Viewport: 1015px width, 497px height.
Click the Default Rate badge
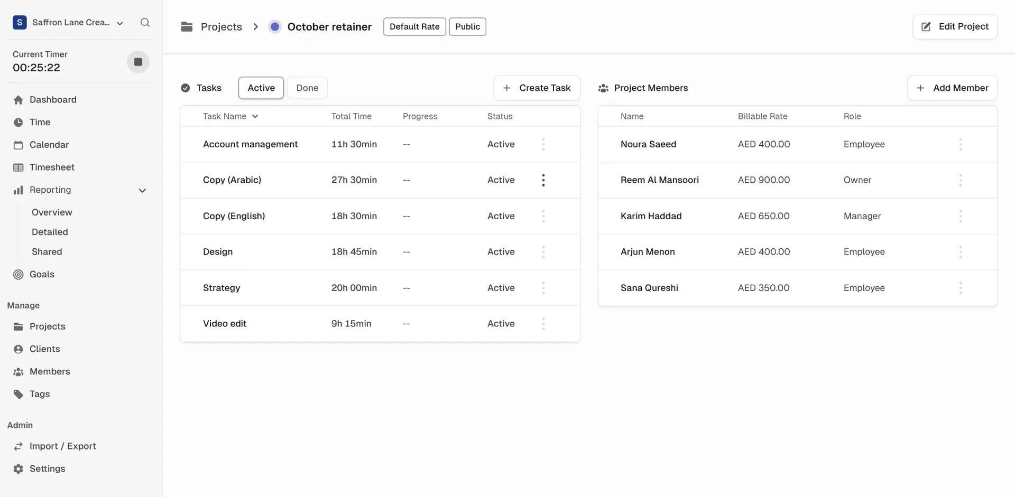click(414, 26)
